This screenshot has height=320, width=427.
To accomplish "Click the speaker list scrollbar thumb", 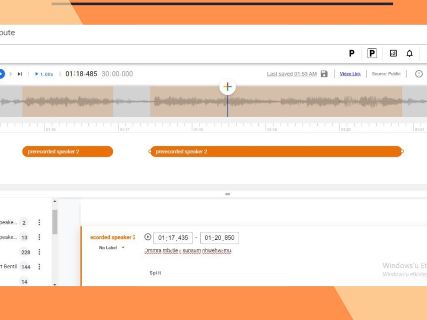I will click(x=55, y=221).
